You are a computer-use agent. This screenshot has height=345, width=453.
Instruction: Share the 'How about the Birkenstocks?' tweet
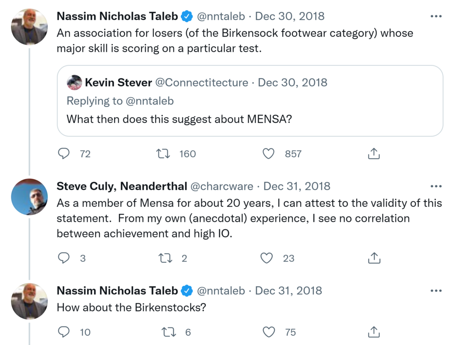[374, 332]
